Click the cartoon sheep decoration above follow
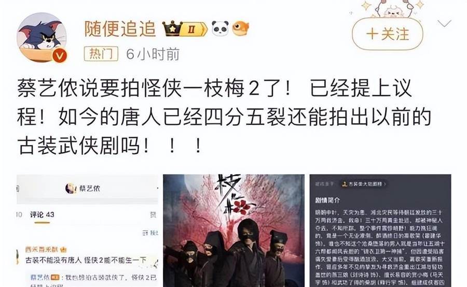This screenshot has width=467, height=287. (x=391, y=9)
